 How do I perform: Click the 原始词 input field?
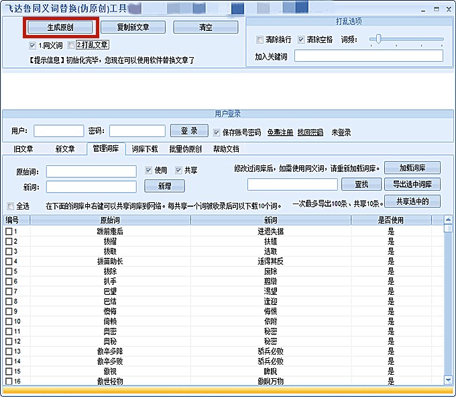click(x=91, y=171)
